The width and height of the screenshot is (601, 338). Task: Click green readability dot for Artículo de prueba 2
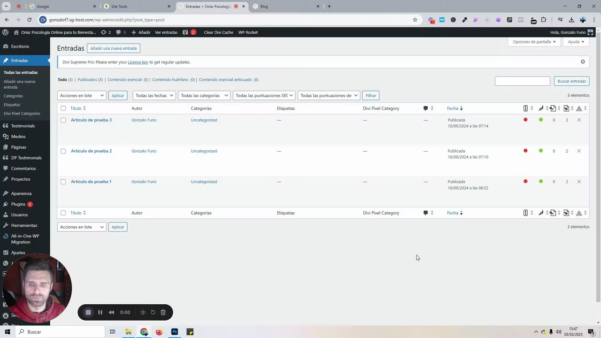[541, 151]
